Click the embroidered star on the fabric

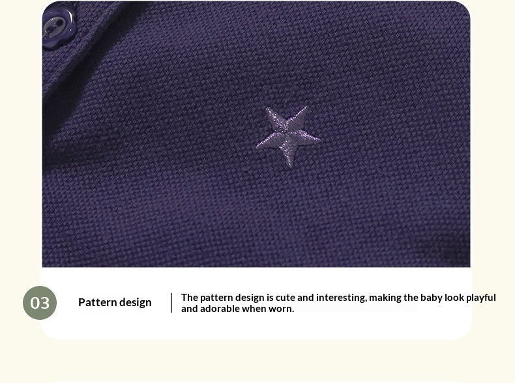point(288,136)
